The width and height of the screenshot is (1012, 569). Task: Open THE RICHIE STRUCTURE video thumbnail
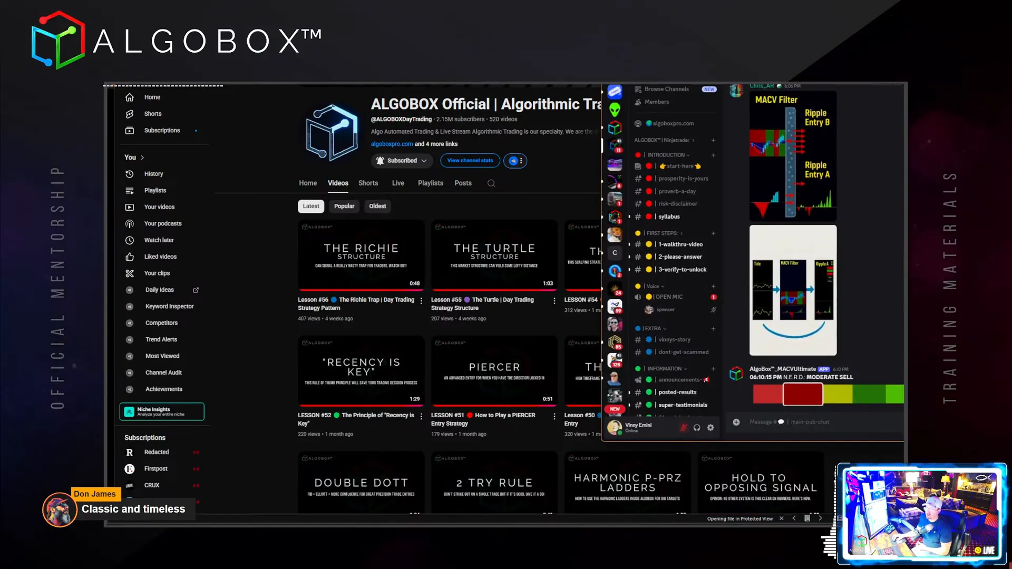(361, 255)
